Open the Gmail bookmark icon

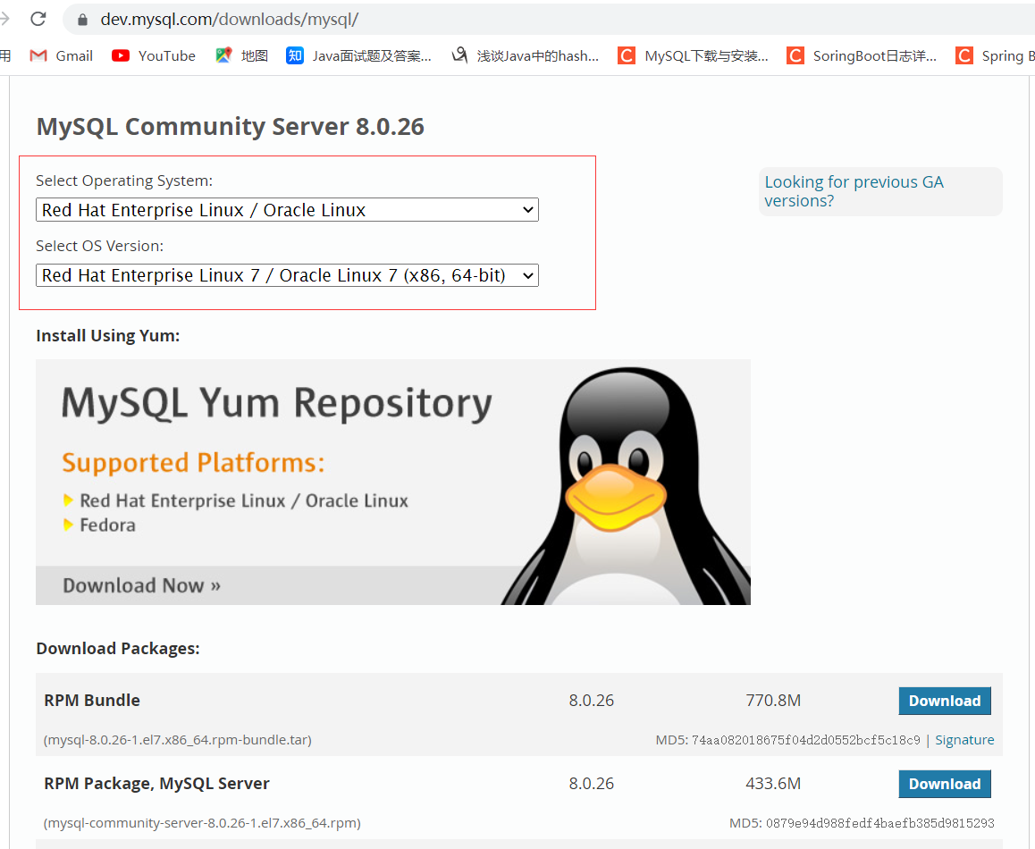coord(38,56)
